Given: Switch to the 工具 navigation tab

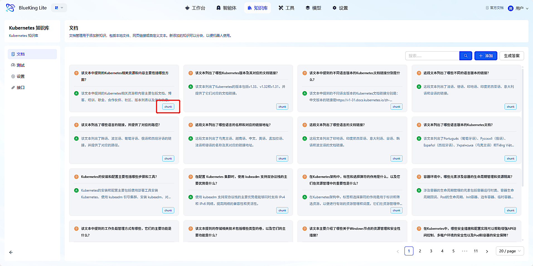Looking at the screenshot, I should (x=286, y=8).
